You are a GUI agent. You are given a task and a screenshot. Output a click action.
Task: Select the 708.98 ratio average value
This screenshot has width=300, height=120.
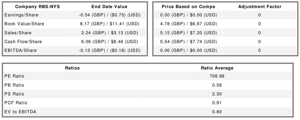pos(217,76)
